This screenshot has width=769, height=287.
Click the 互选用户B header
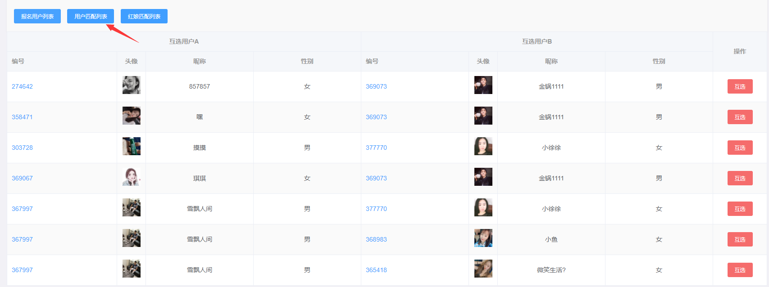coord(537,41)
